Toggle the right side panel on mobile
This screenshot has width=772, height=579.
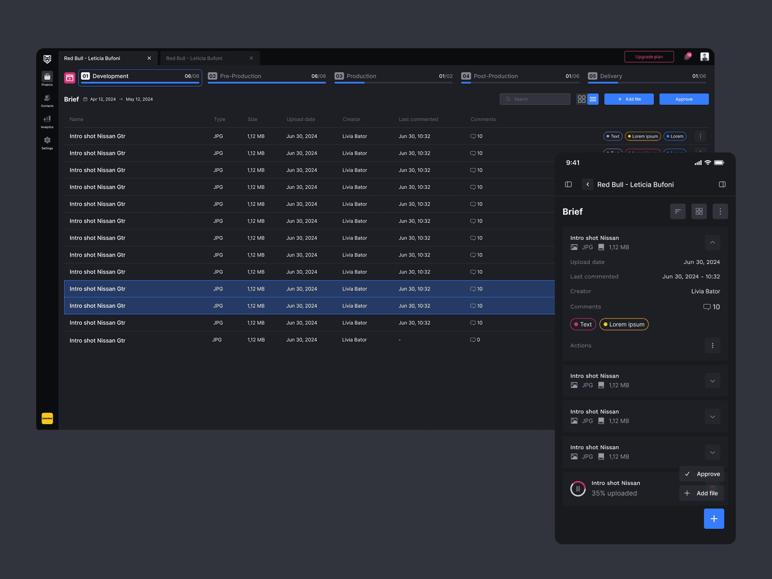tap(722, 184)
